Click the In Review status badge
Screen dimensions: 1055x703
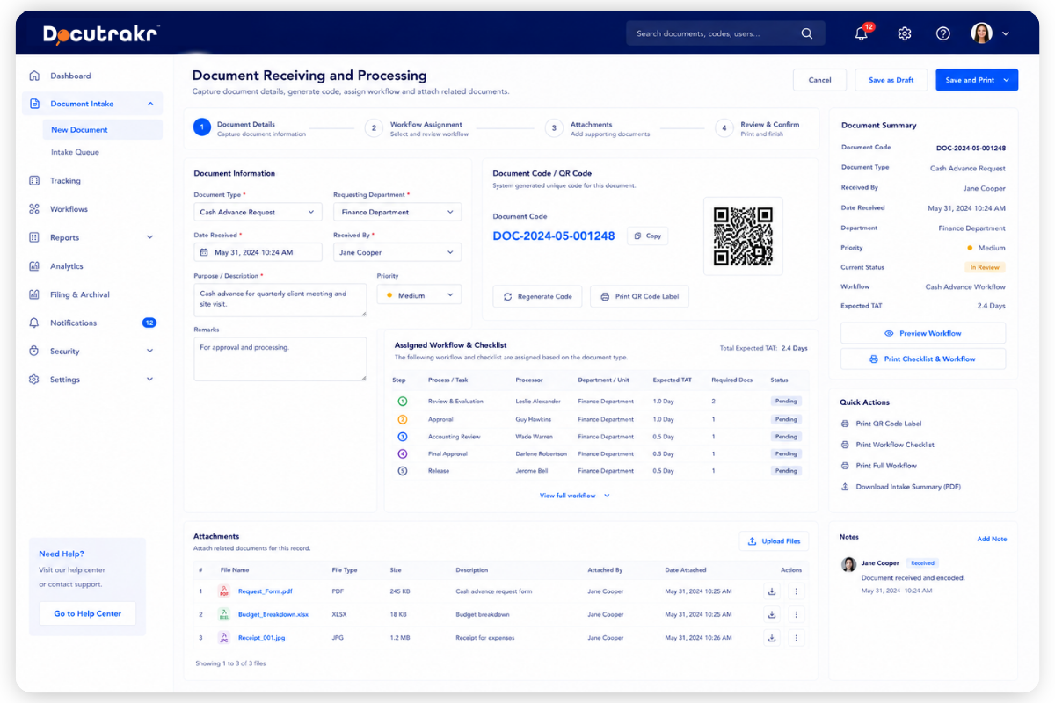[x=985, y=267]
